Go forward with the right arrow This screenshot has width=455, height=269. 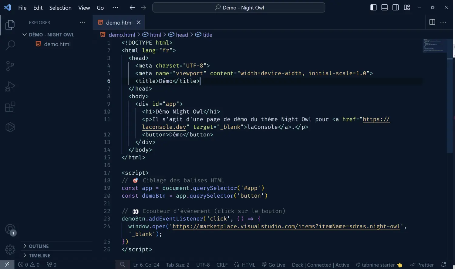tap(143, 8)
